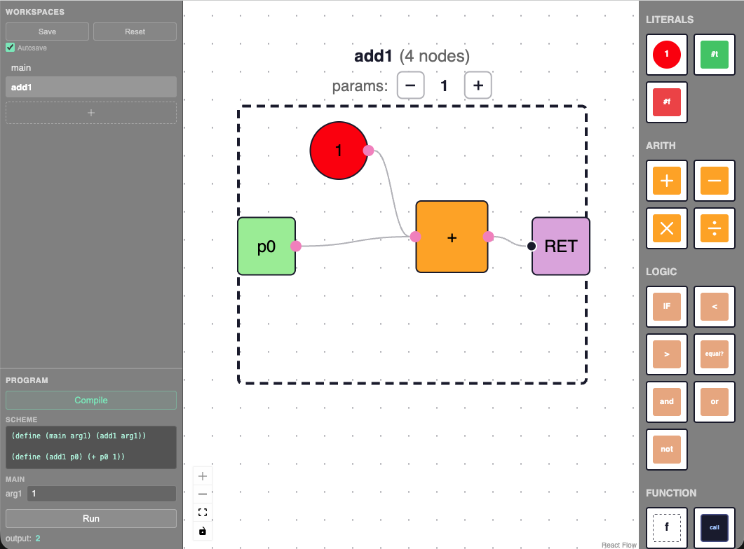The image size is (744, 549).
Task: Increase params count with plus stepper
Action: point(478,85)
